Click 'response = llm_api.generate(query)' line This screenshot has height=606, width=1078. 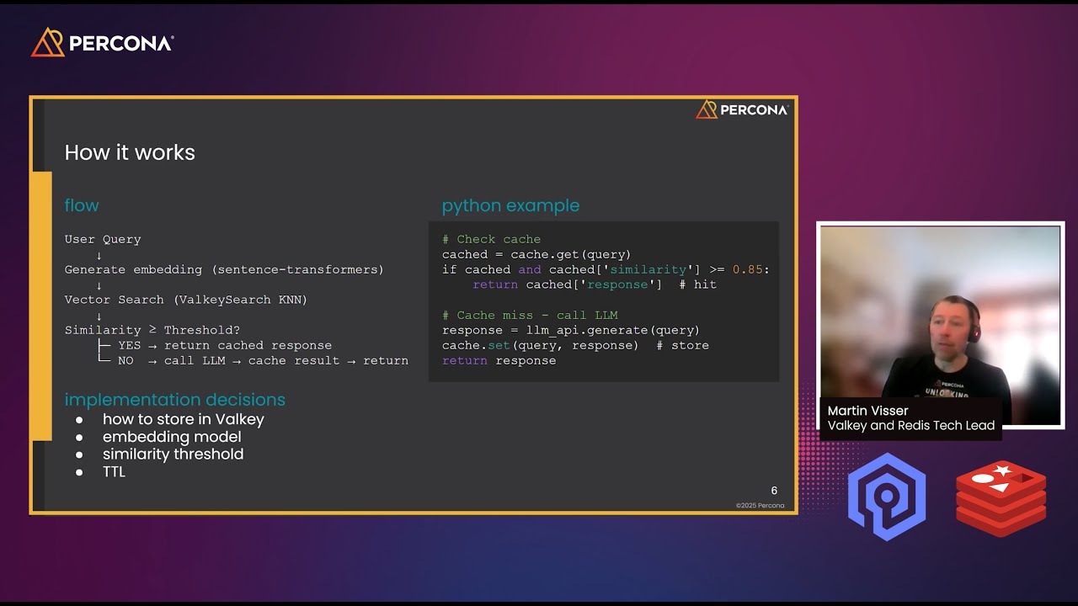571,330
